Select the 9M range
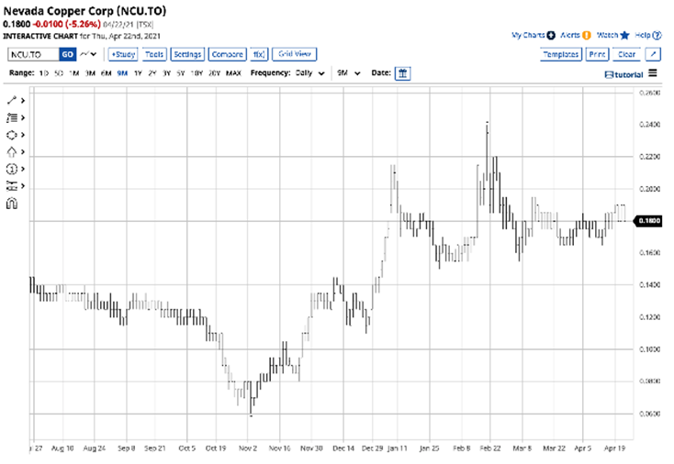Image resolution: width=674 pixels, height=464 pixels. 122,73
